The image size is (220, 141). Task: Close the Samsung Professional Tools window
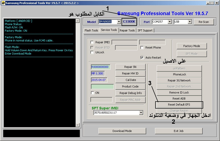217,3
